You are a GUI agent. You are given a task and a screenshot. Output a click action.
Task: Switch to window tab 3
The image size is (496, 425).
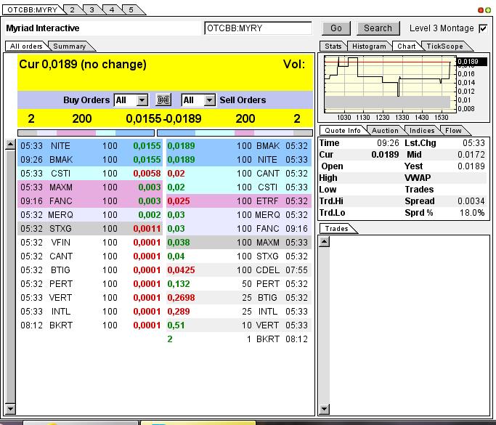click(92, 10)
